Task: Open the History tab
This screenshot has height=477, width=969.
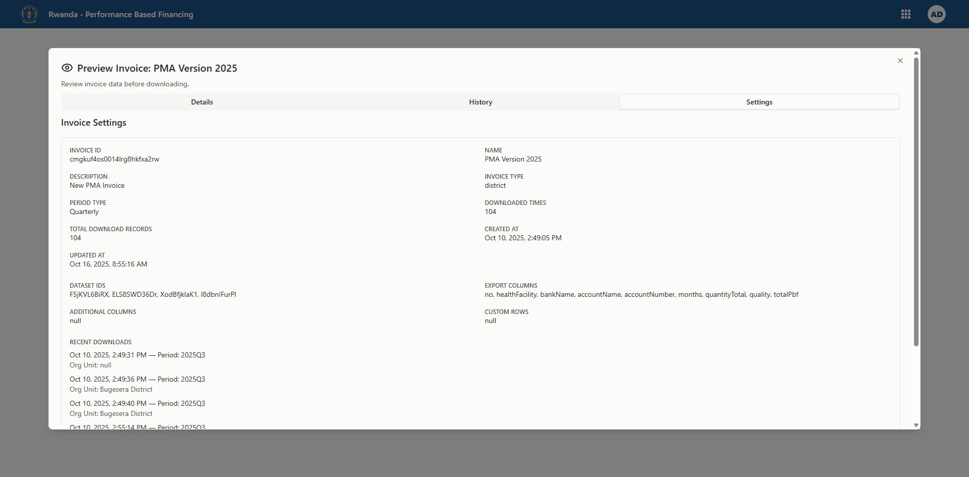Action: (x=480, y=101)
